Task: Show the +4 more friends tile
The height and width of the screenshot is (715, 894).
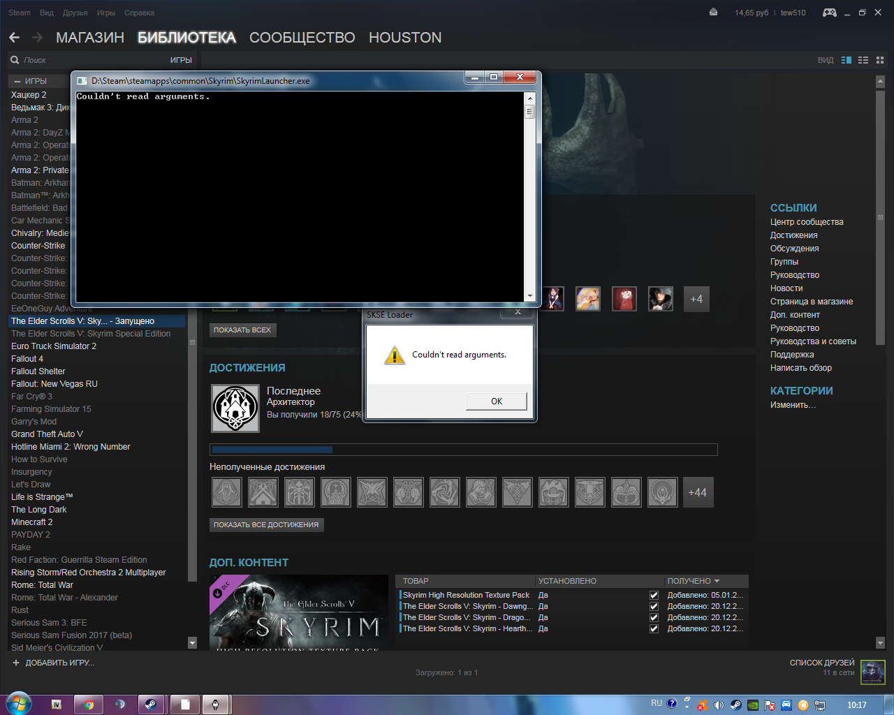Action: [x=696, y=299]
